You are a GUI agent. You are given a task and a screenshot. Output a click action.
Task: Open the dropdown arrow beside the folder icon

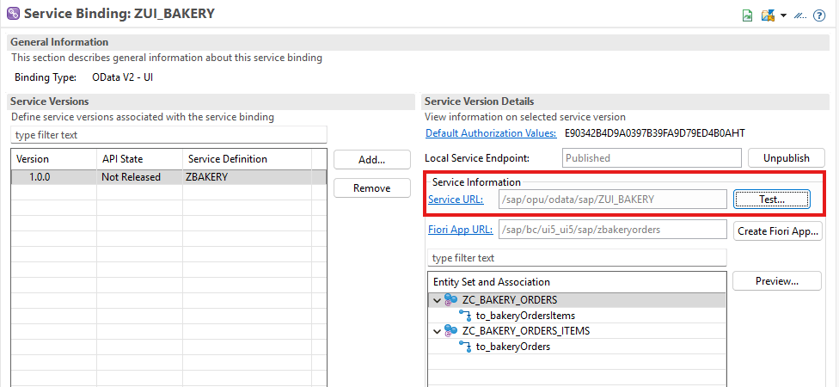783,15
